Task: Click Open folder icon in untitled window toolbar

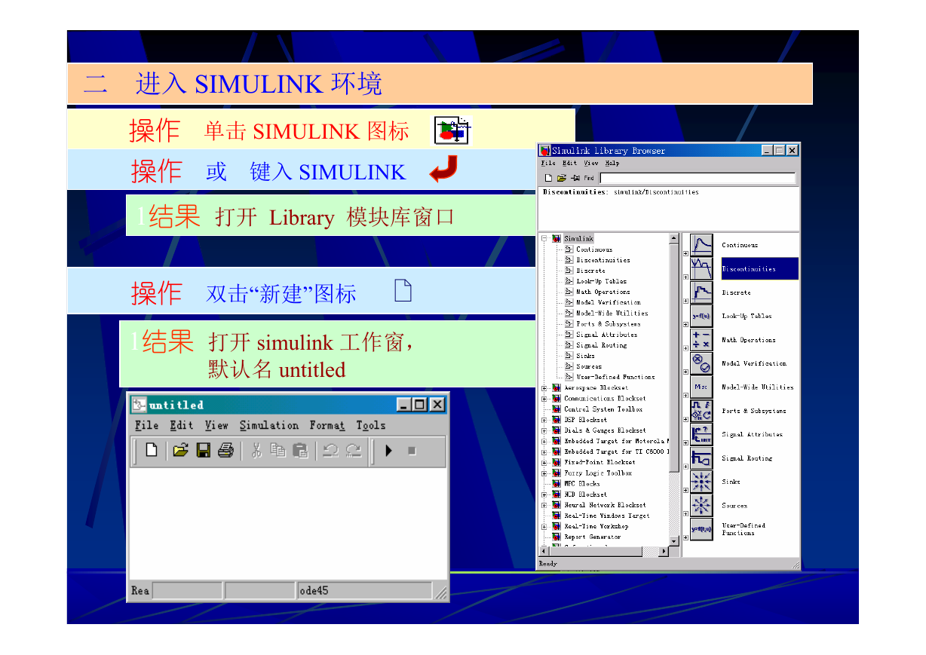Action: [180, 450]
